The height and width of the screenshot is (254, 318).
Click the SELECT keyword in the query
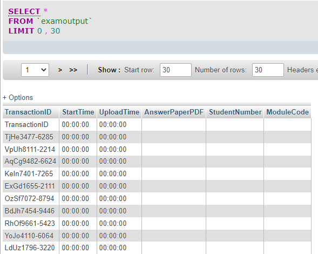click(24, 11)
